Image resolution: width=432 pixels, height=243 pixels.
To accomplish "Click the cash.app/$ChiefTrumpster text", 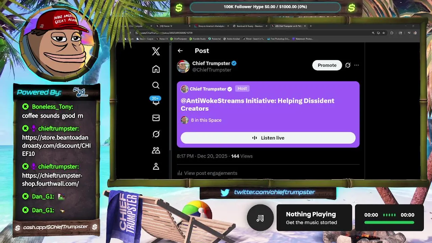I will pyautogui.click(x=56, y=227).
